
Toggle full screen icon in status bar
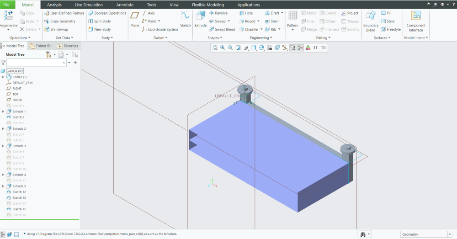click(16, 234)
